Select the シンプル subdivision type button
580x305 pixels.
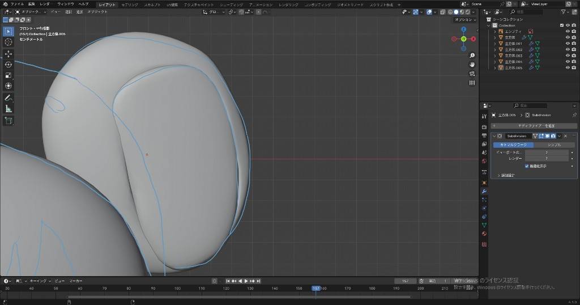(554, 145)
